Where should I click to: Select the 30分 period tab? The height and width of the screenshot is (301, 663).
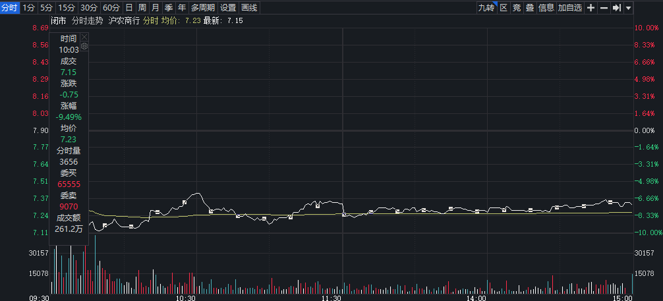(x=89, y=8)
